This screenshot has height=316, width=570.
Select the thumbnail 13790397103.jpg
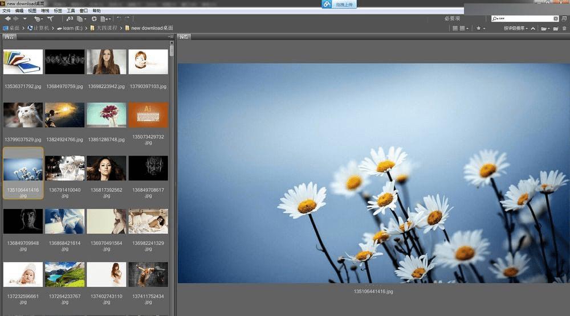pyautogui.click(x=148, y=62)
